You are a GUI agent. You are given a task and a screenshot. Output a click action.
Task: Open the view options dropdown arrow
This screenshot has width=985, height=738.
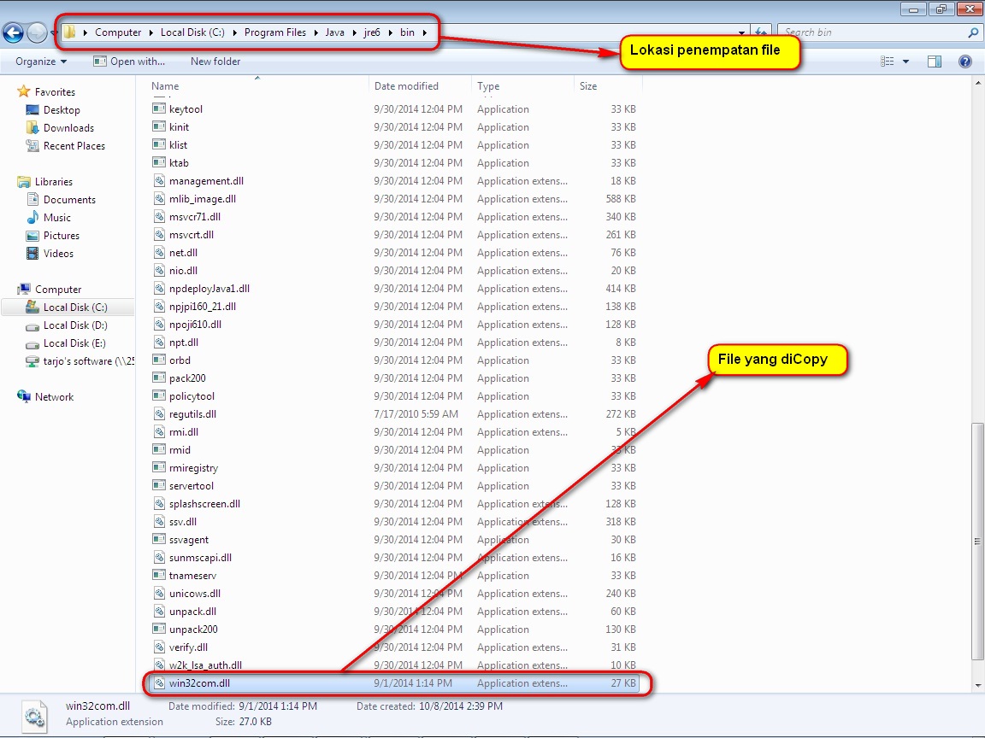pos(905,61)
